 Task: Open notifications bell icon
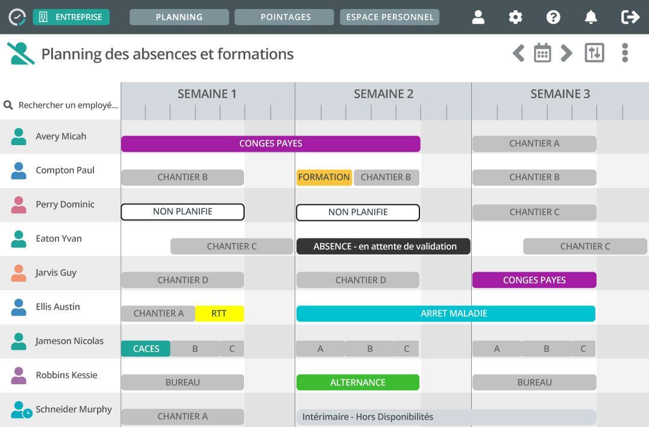point(591,17)
